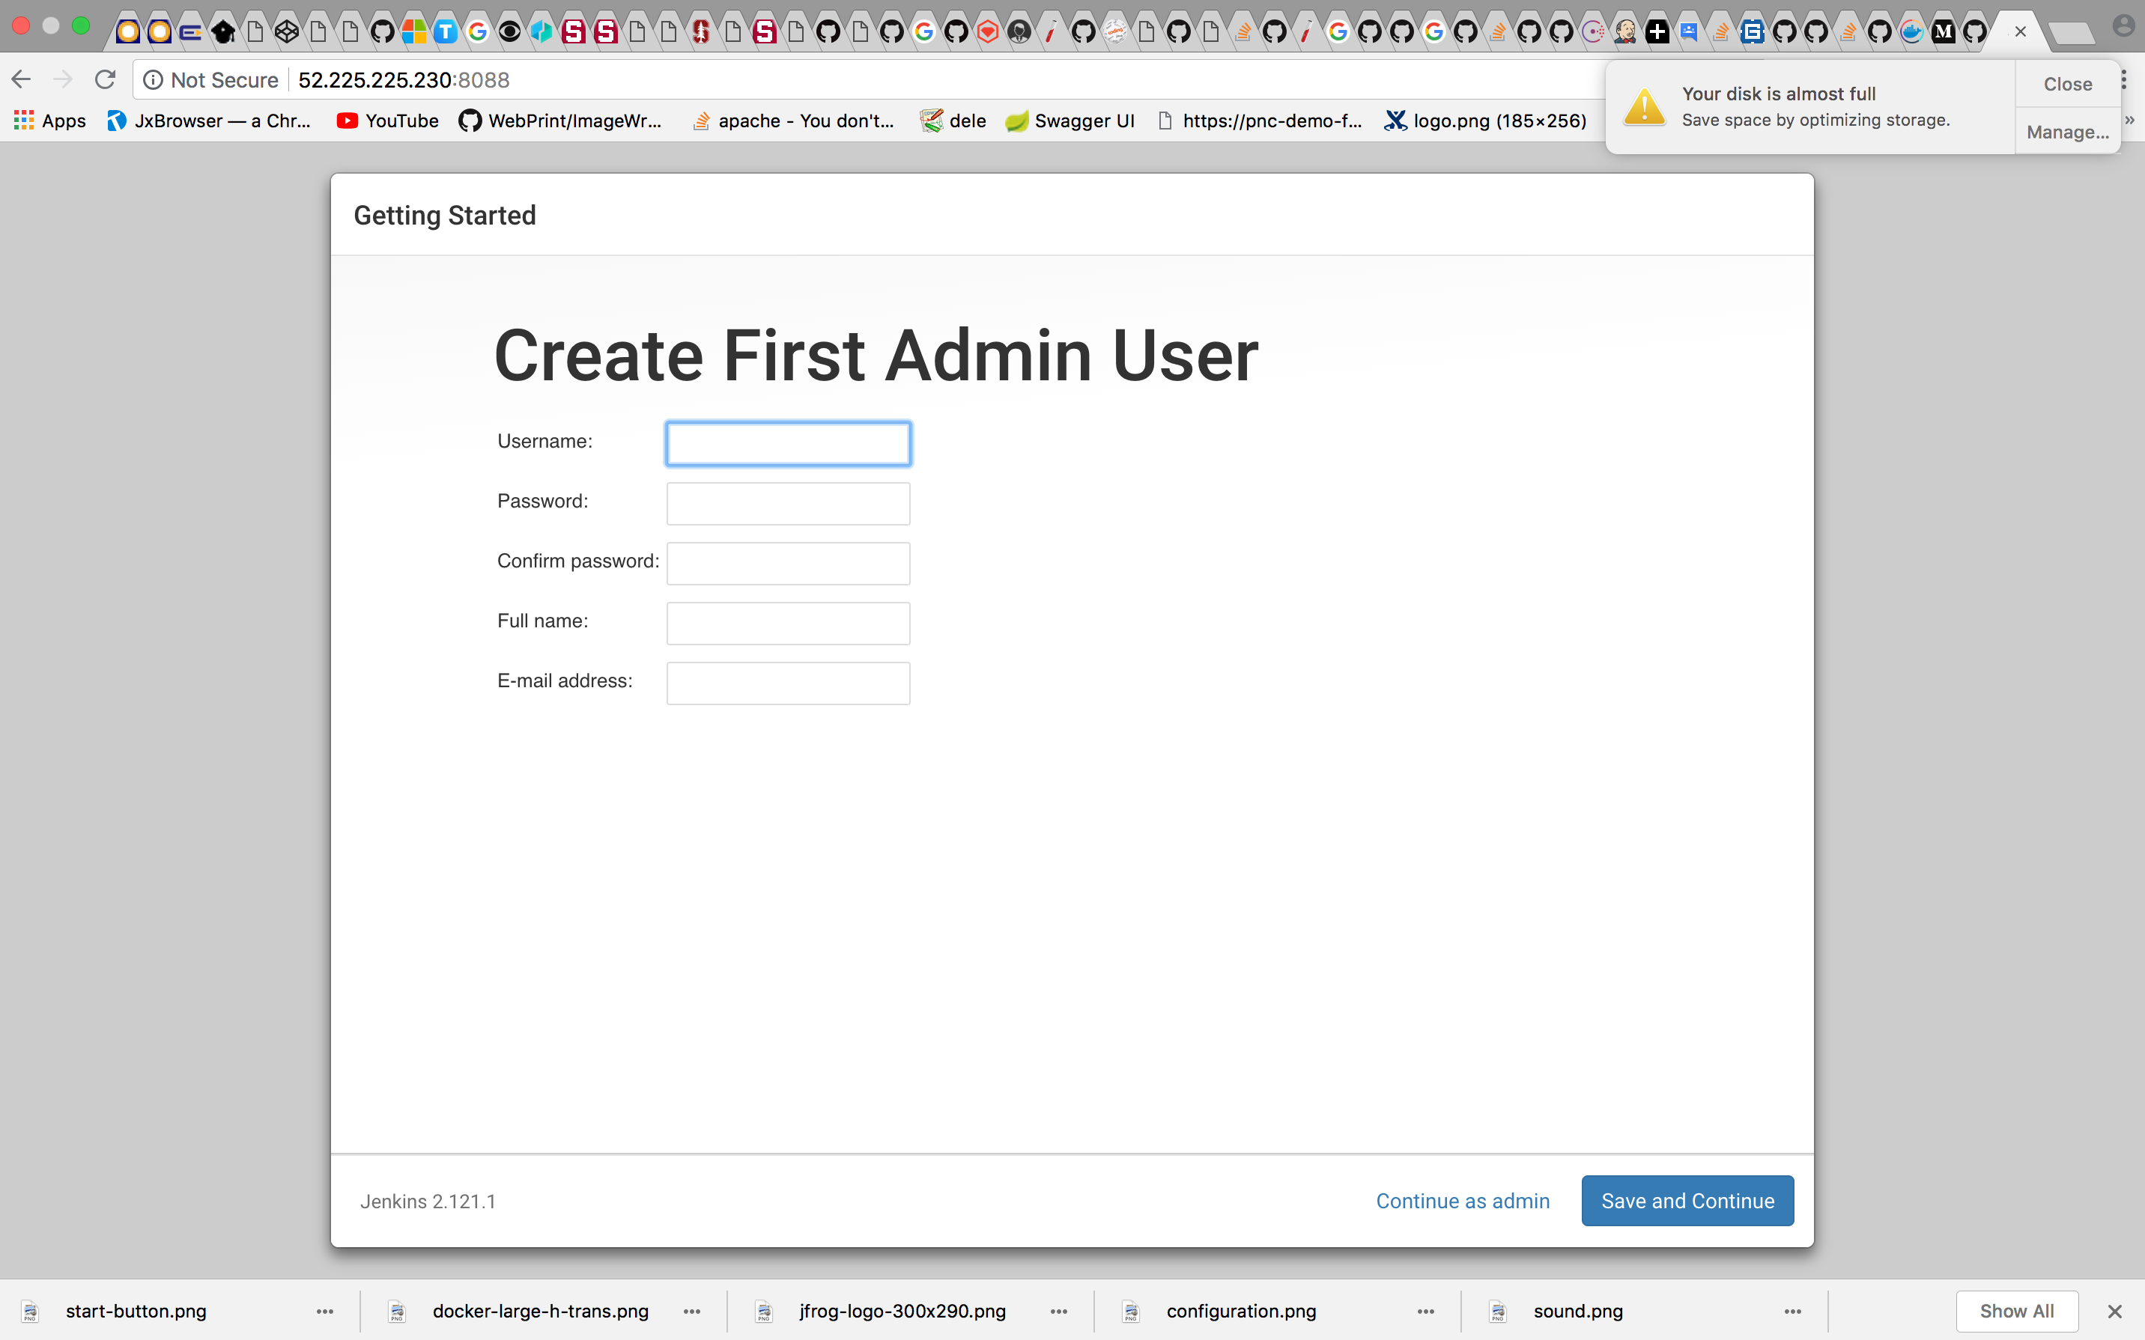Open downloaded docker-large-h-trans.png
This screenshot has height=1340, width=2145.
(x=540, y=1311)
